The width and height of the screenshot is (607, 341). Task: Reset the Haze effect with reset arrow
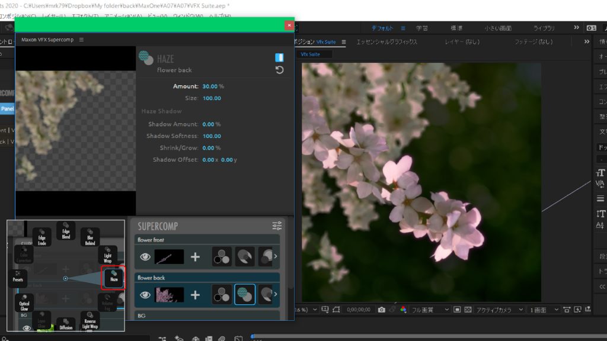coord(280,70)
